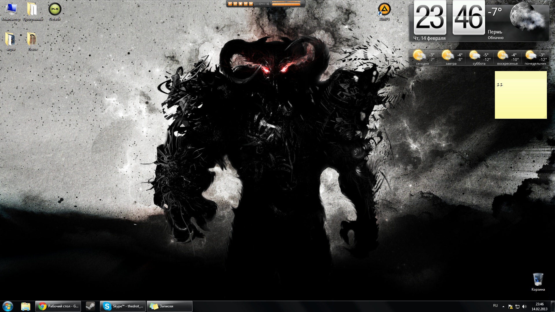
Task: Click the hour digits 23 on clock widget
Action: tap(430, 17)
